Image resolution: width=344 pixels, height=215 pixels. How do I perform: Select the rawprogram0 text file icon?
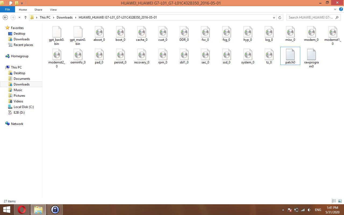[x=311, y=54]
